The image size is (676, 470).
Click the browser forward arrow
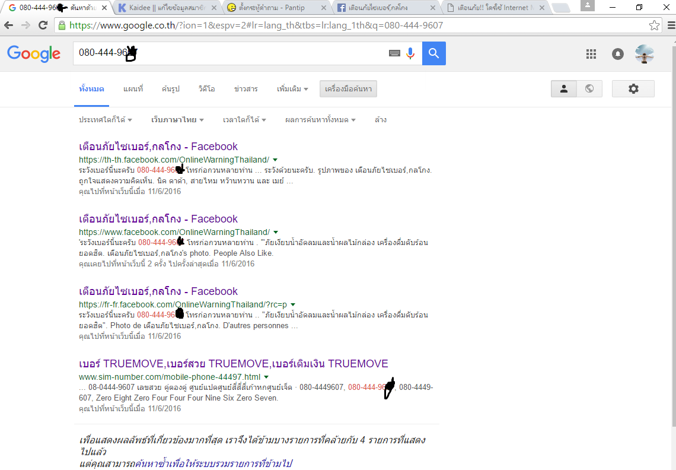click(25, 26)
